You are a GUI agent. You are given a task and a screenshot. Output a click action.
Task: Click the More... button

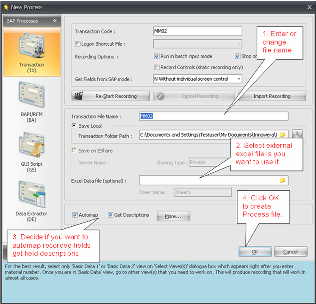[x=173, y=216]
